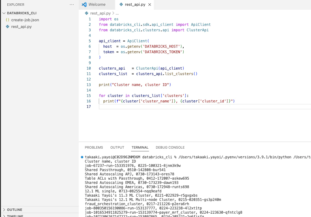Viewport: 311px width, 217px height.
Task: Click the blue terminal prompt status dot
Action: [x=82, y=157]
